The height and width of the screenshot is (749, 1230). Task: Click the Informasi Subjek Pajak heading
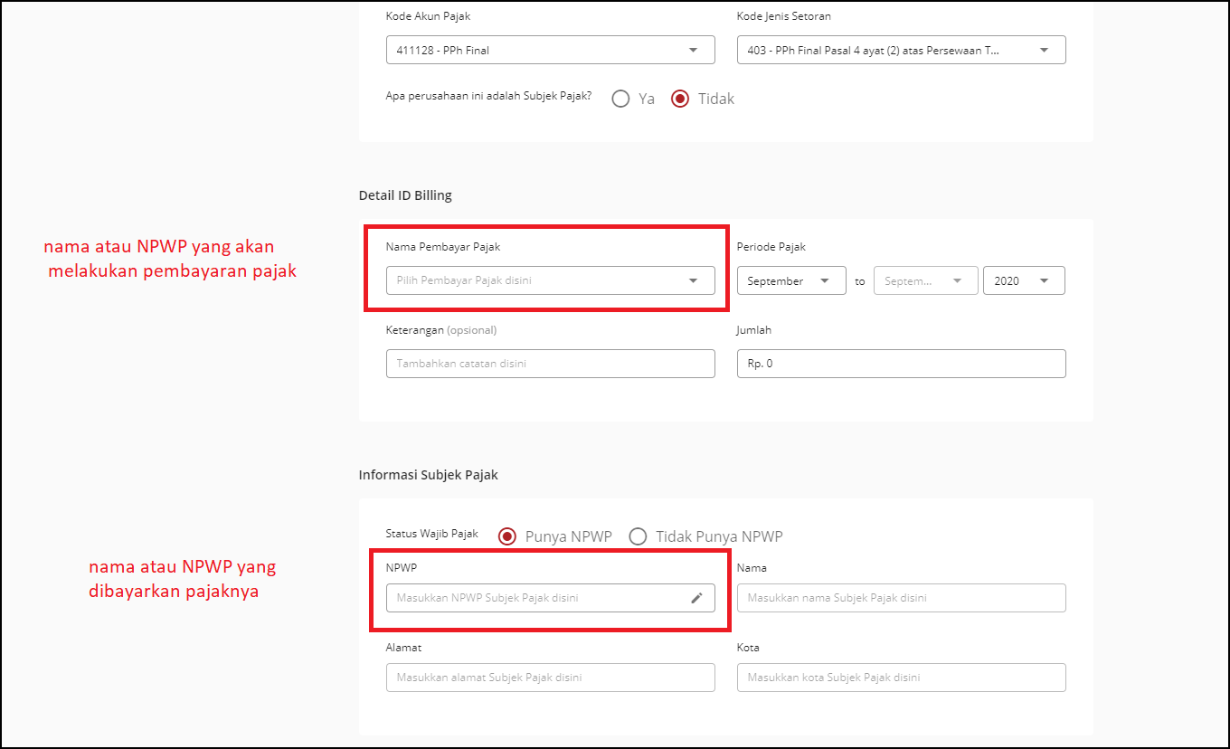click(x=429, y=474)
